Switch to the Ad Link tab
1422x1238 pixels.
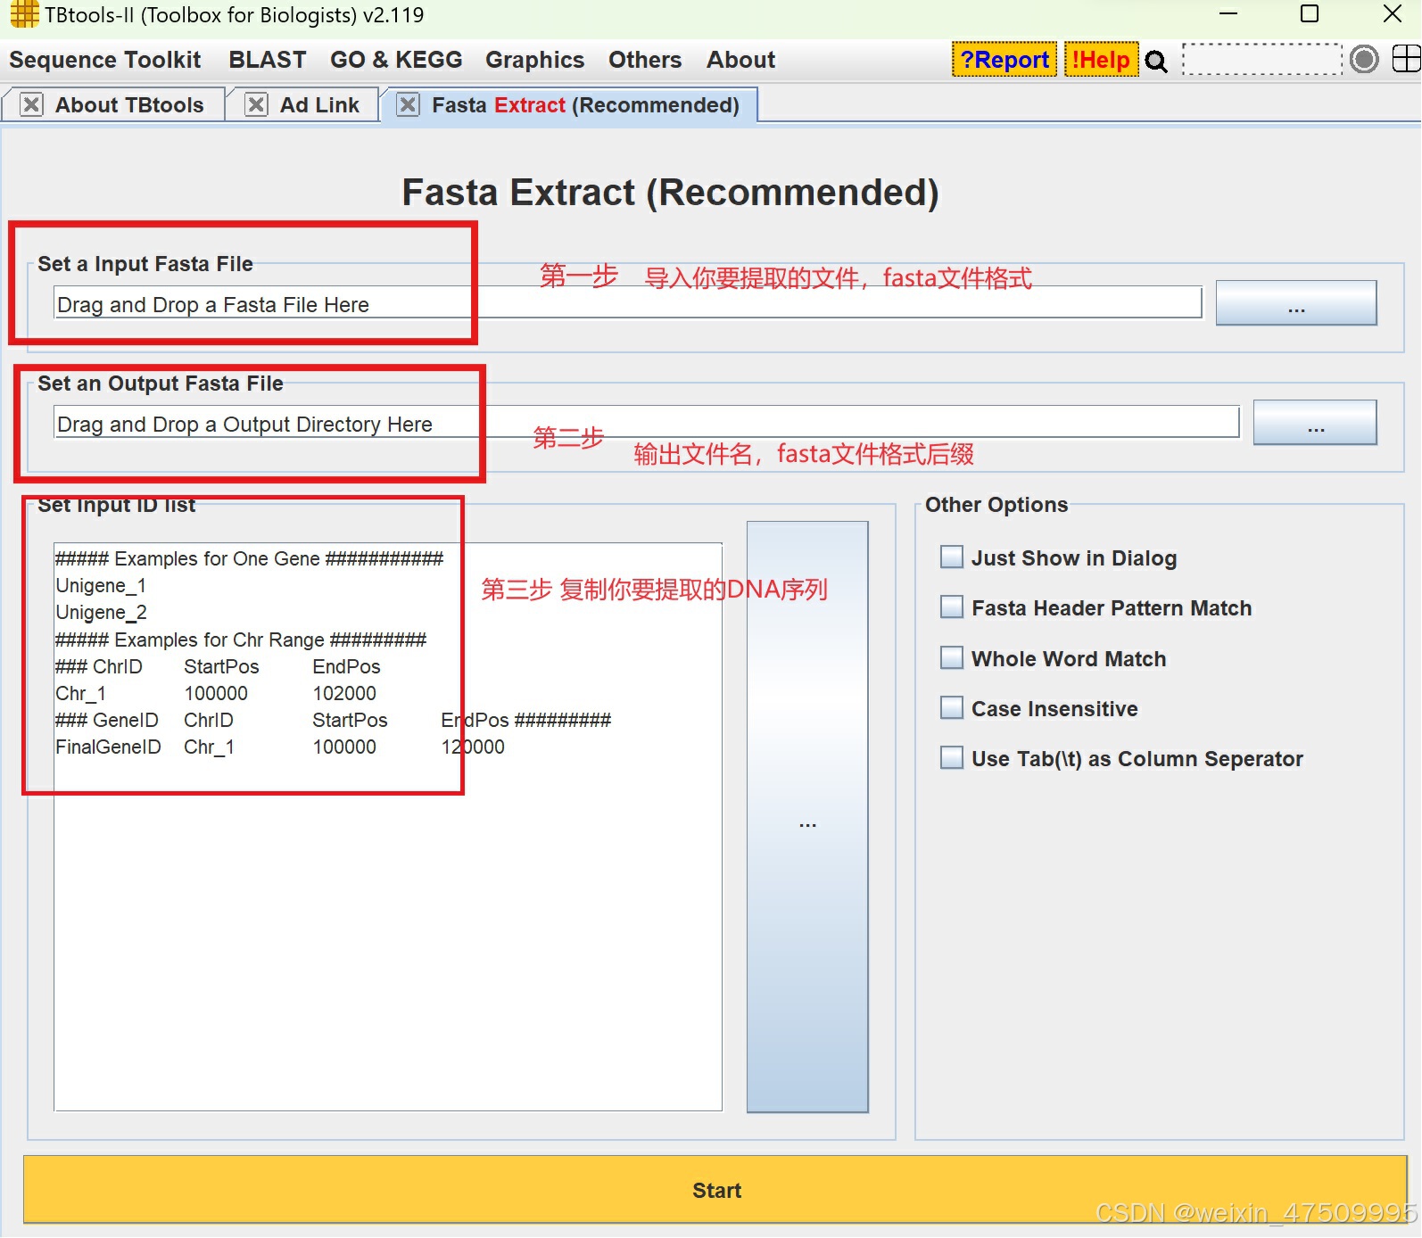pos(319,105)
